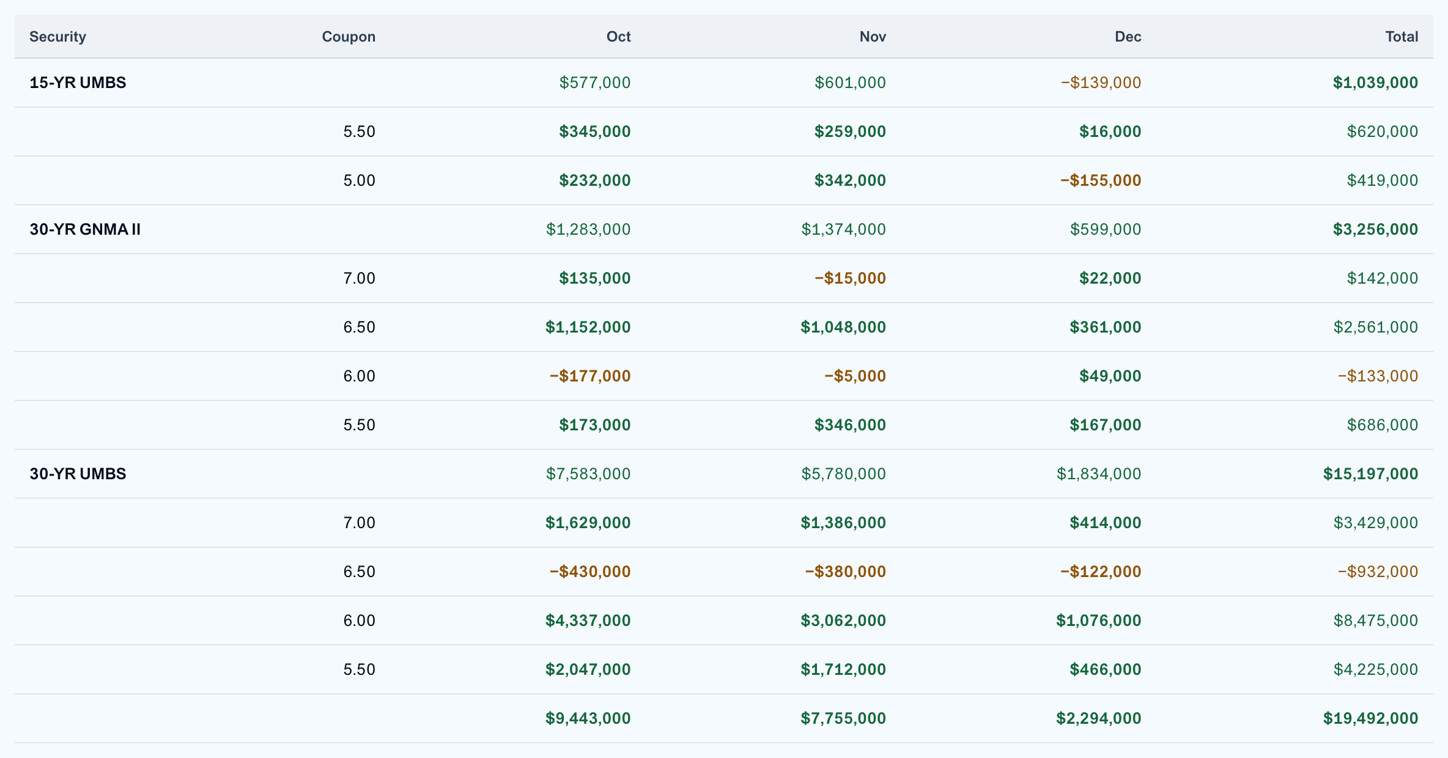This screenshot has width=1448, height=758.
Task: Select the 15-YR UMBS row label
Action: point(78,83)
